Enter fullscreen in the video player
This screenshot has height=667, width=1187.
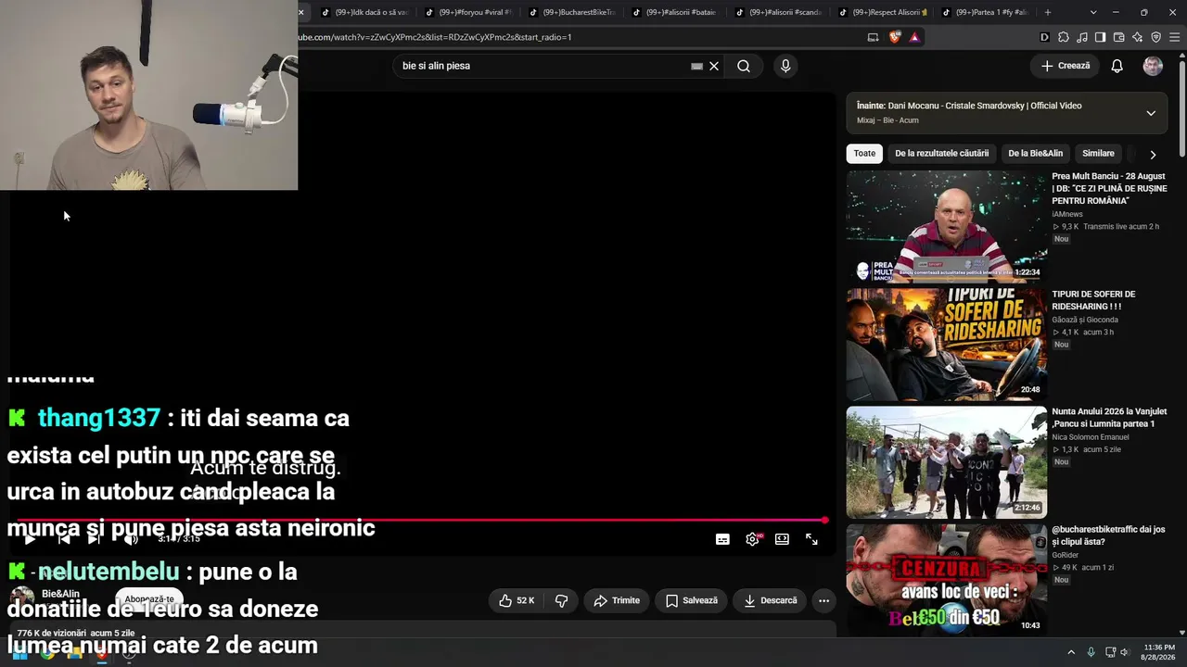pos(811,539)
